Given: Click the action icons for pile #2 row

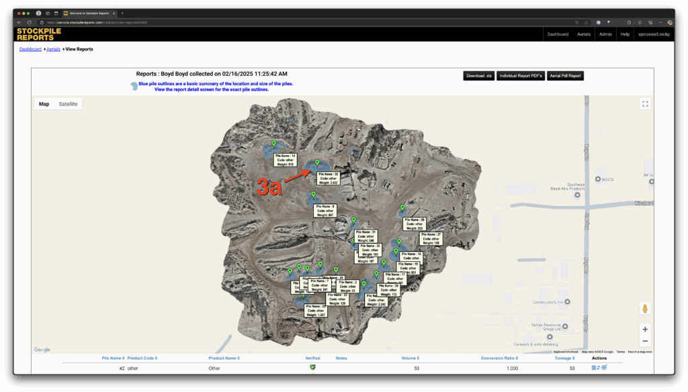Looking at the screenshot, I should (599, 368).
